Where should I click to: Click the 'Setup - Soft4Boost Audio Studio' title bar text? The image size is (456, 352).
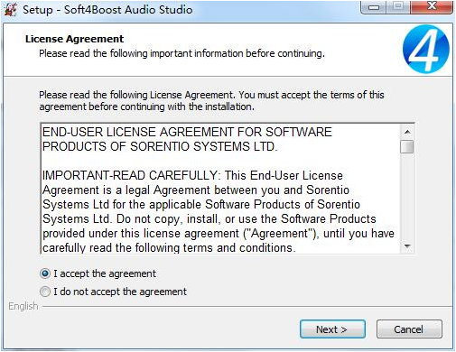pyautogui.click(x=107, y=9)
